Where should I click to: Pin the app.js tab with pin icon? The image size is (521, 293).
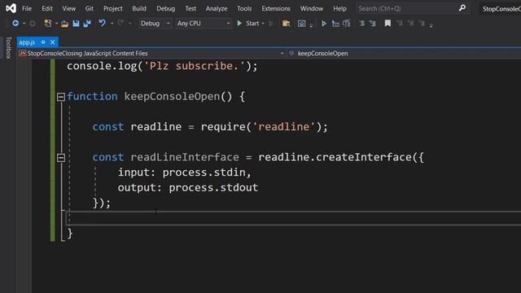[43, 42]
